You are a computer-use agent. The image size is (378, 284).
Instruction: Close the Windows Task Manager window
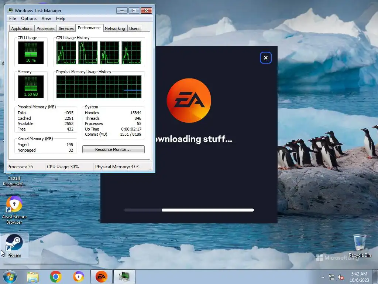point(146,11)
